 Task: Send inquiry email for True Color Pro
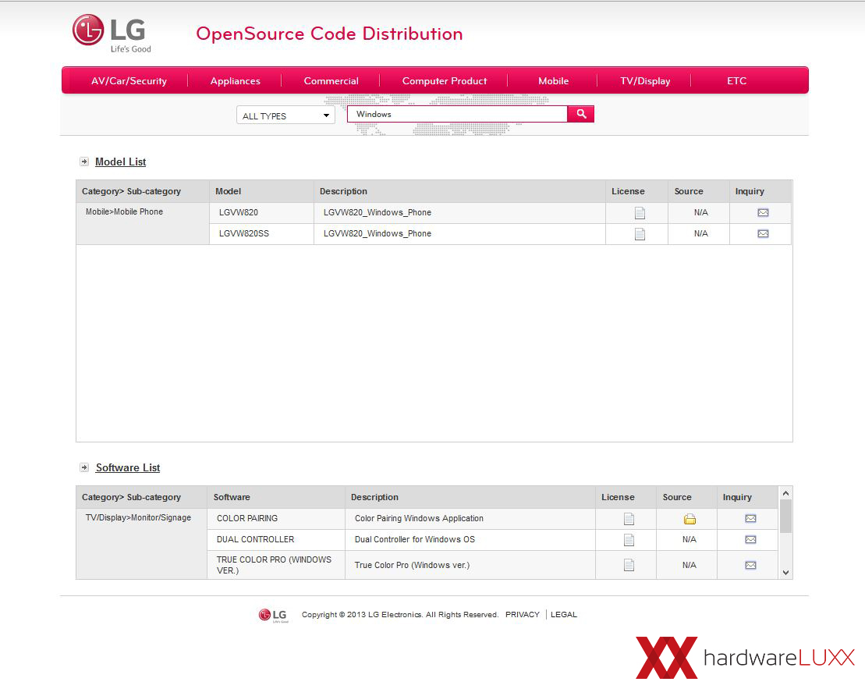750,565
